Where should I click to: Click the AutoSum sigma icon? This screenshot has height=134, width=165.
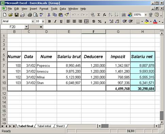tap(99, 15)
